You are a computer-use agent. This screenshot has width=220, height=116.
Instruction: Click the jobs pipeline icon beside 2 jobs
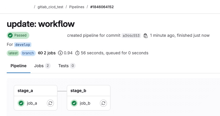(x=40, y=53)
